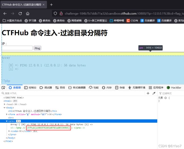This screenshot has width=184, height=149.
Task: Open the first 百度翻译 bookmark
Action: pyautogui.click(x=147, y=21)
